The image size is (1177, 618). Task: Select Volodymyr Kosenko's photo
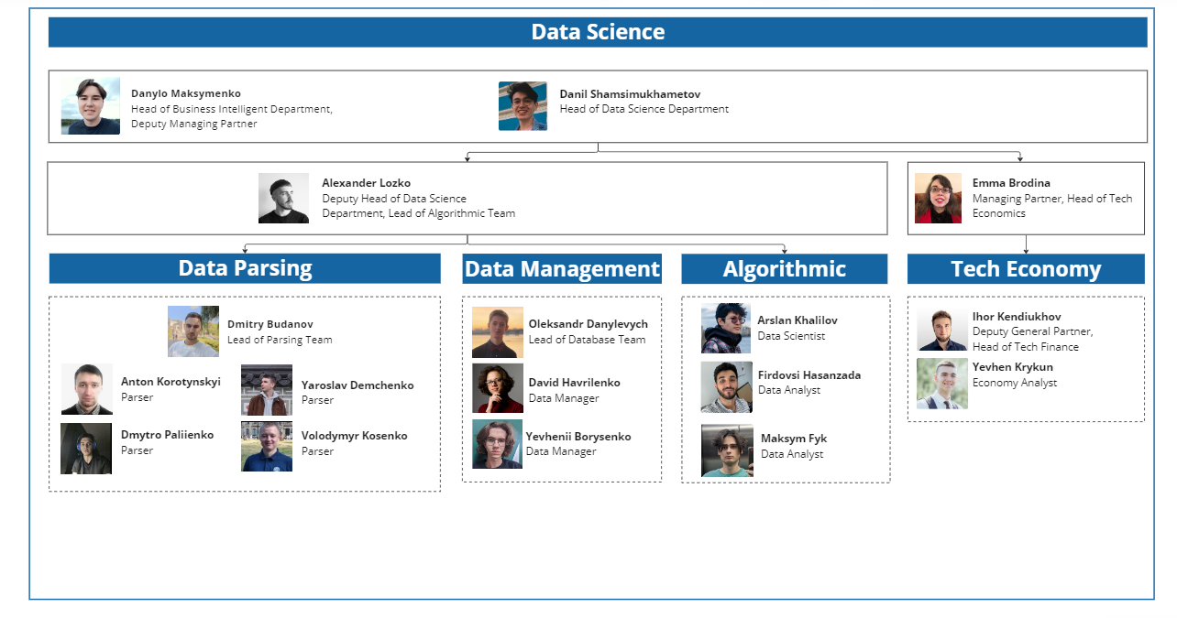(267, 446)
